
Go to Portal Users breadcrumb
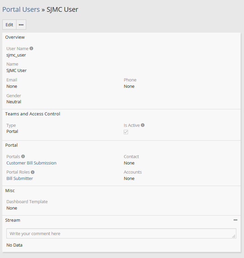tap(21, 9)
